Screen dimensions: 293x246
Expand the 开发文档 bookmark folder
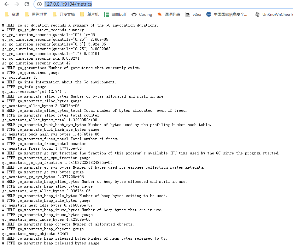64,14
